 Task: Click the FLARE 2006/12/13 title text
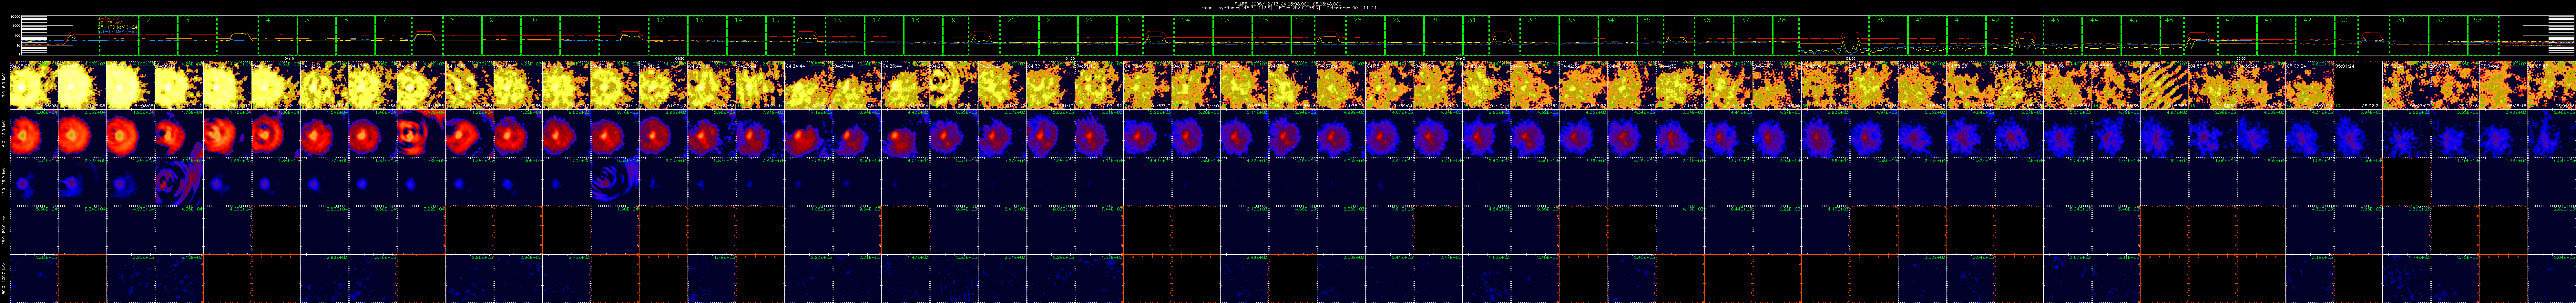click(x=1288, y=4)
